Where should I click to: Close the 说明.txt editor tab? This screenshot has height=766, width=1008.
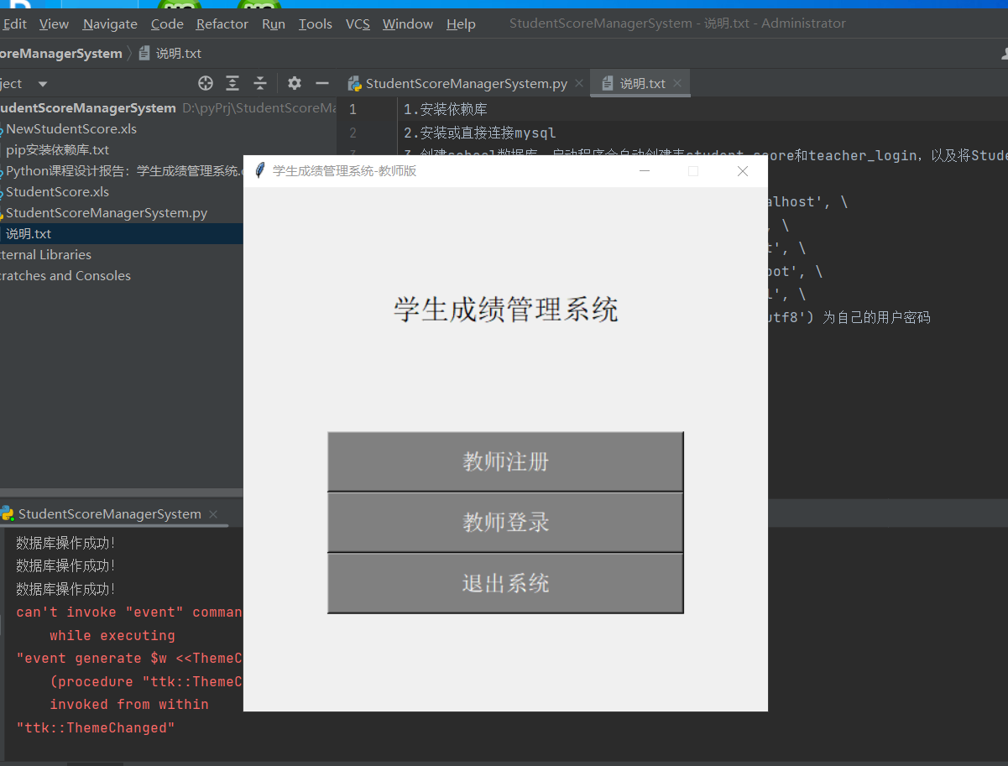pyautogui.click(x=677, y=84)
